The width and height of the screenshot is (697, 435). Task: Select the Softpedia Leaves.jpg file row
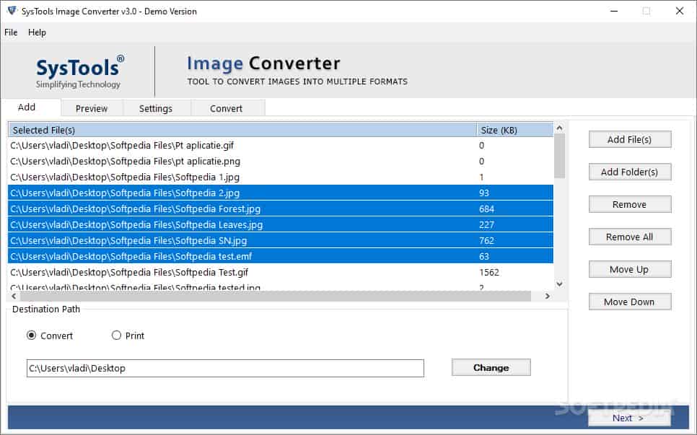pyautogui.click(x=281, y=225)
